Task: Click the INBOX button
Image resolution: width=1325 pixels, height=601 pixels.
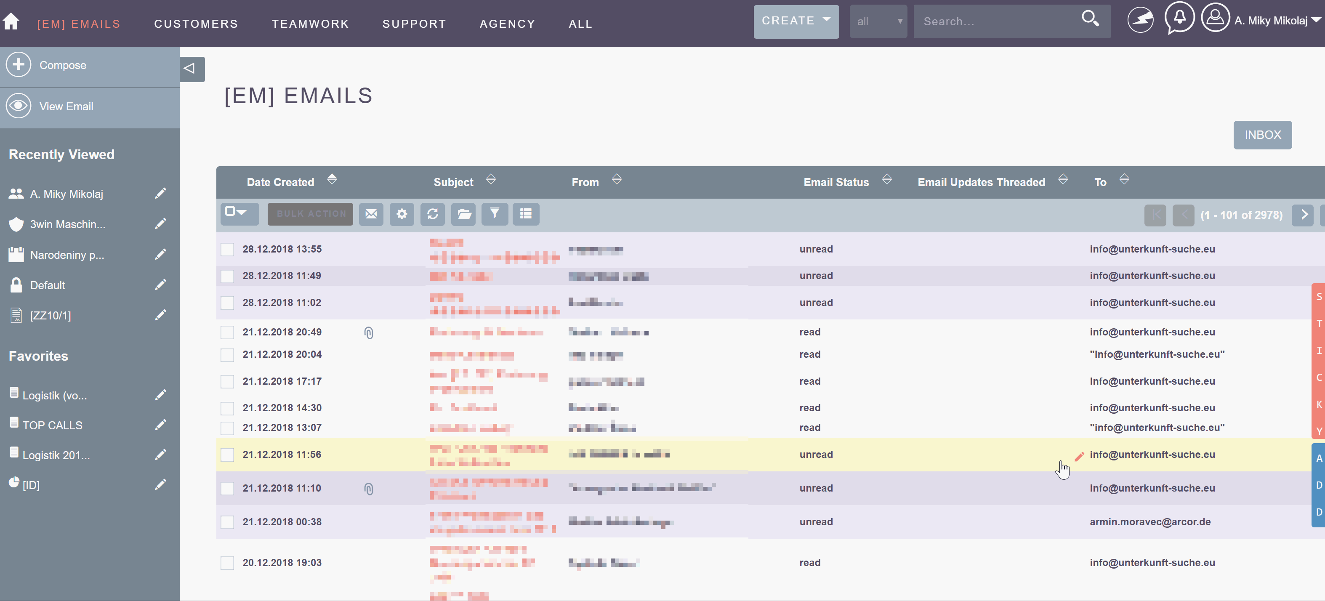Action: (x=1262, y=135)
